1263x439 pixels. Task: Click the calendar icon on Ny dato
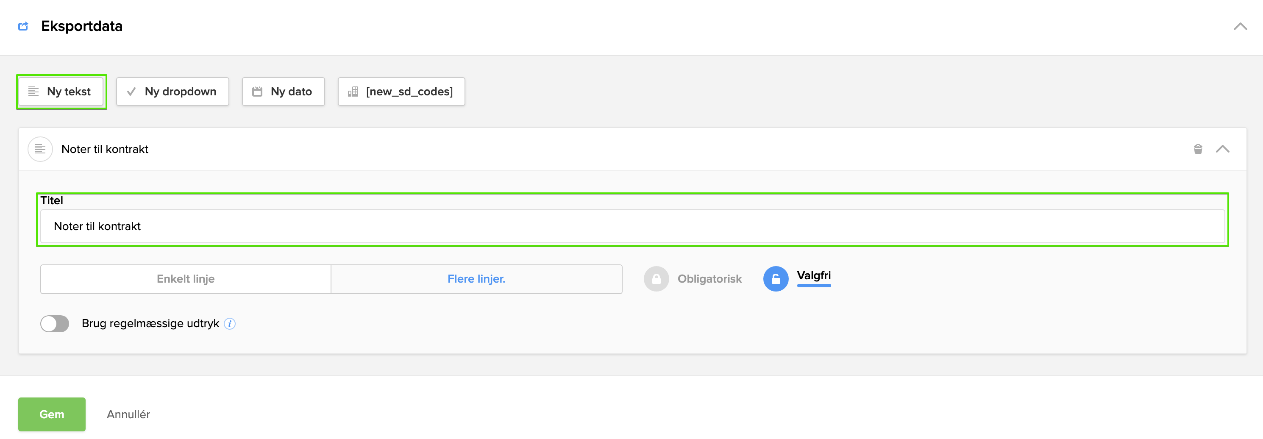[257, 92]
